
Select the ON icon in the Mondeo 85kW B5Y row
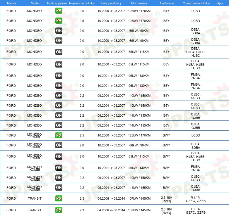[59, 64]
